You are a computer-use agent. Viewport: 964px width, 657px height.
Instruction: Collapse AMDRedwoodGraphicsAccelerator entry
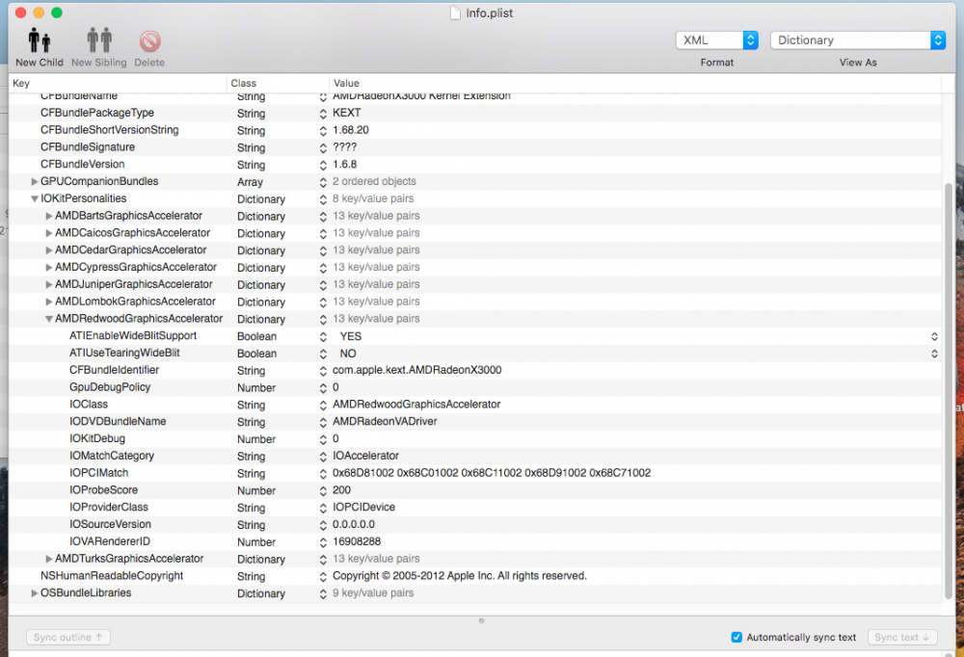tap(48, 320)
